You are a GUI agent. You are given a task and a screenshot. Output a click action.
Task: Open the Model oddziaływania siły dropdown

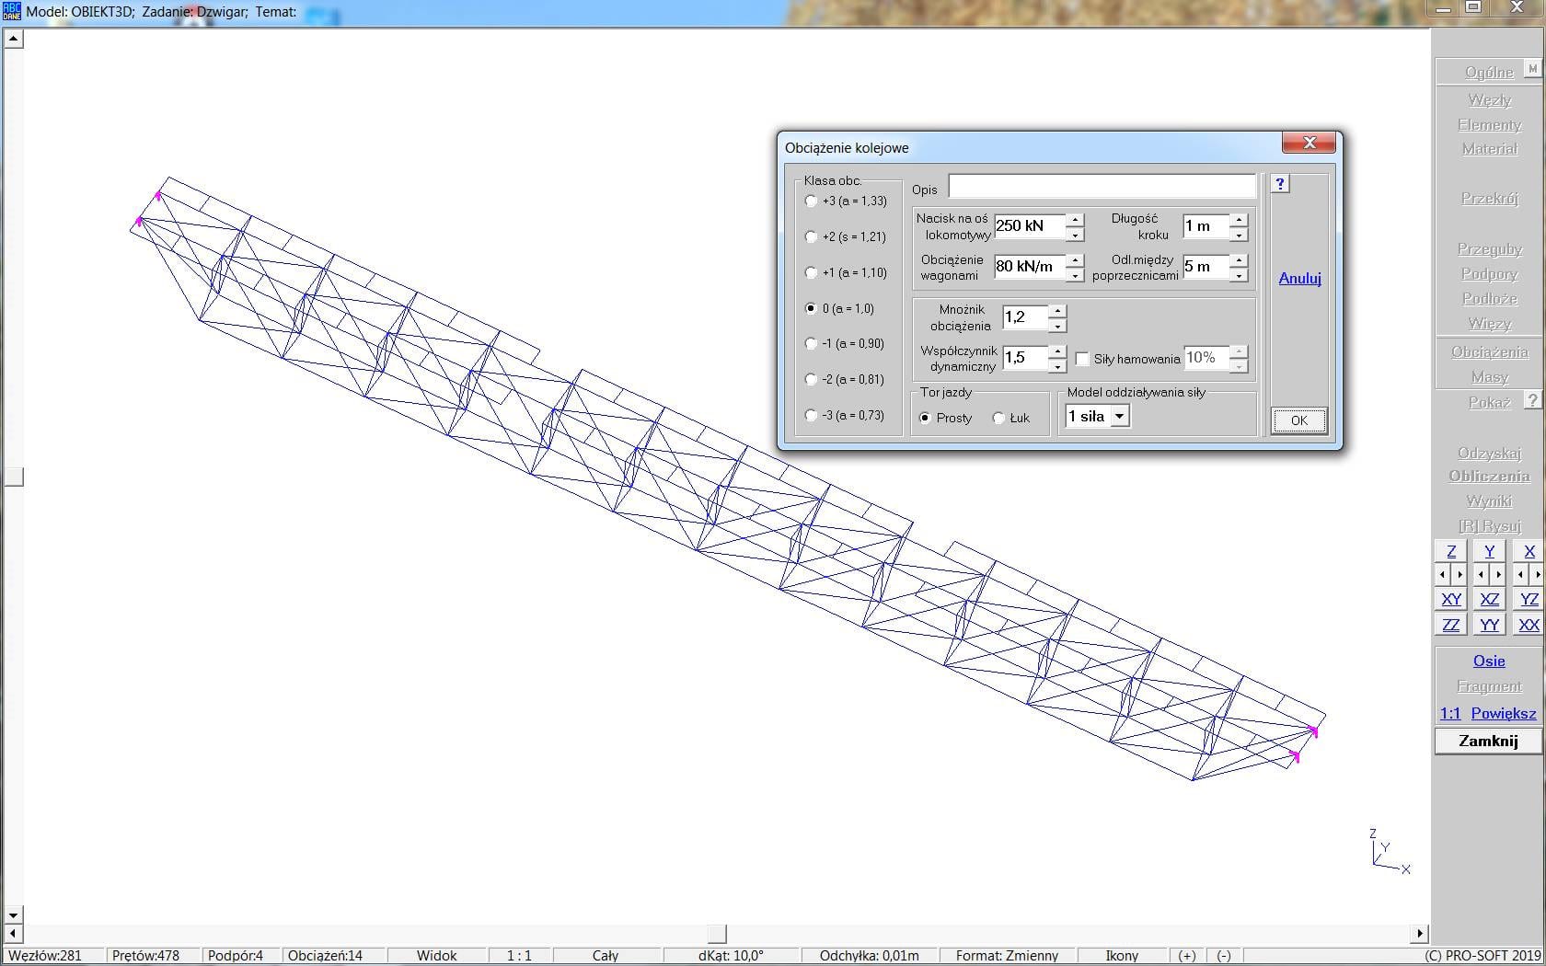coord(1119,417)
